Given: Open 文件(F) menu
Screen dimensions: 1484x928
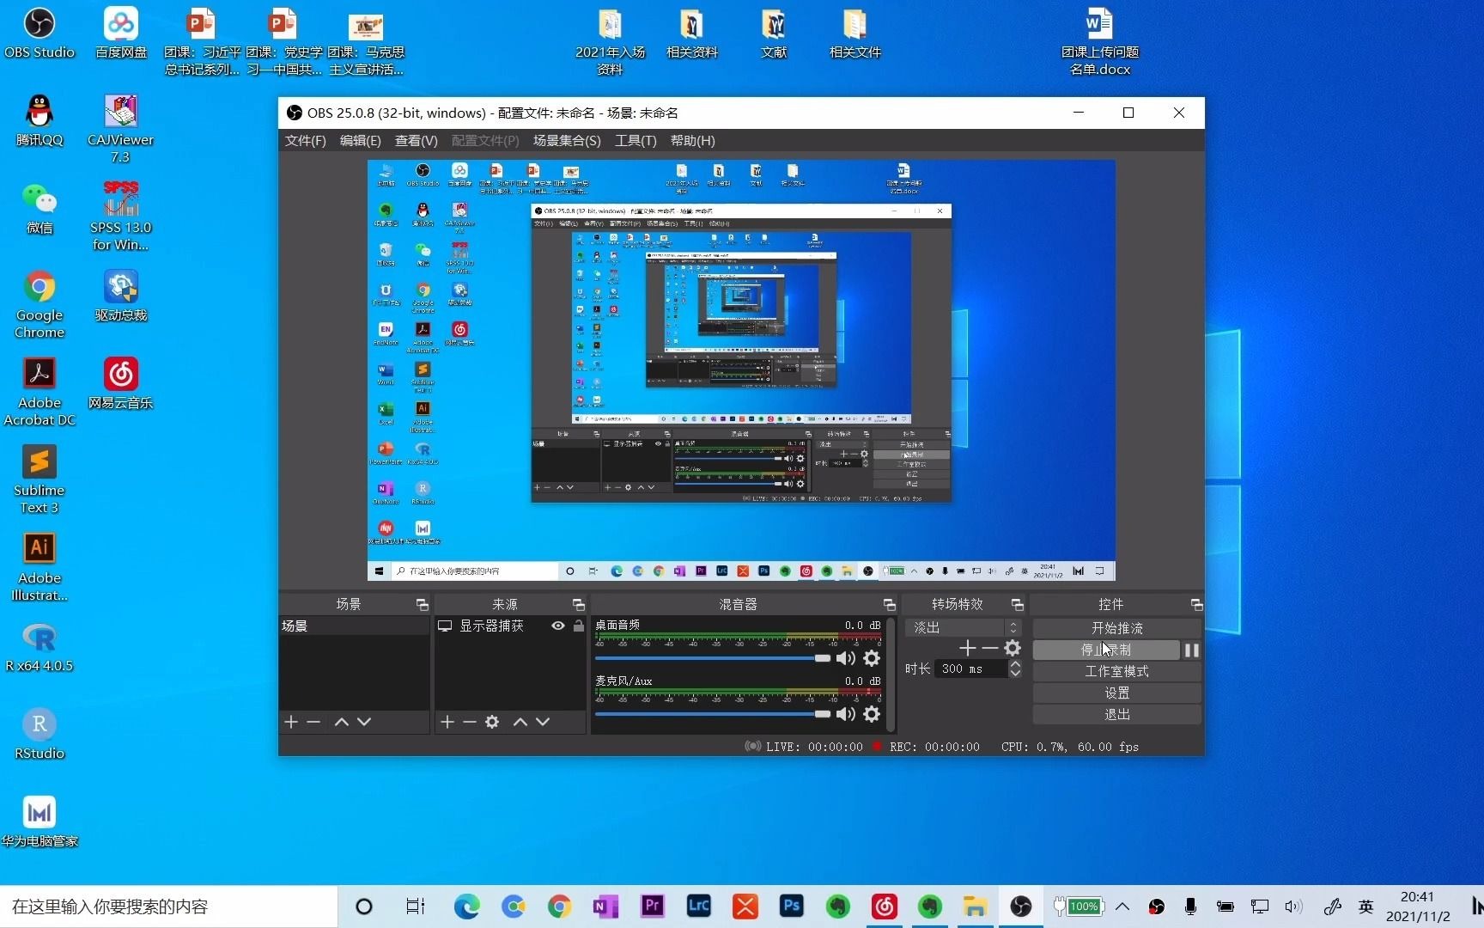Looking at the screenshot, I should [x=305, y=141].
